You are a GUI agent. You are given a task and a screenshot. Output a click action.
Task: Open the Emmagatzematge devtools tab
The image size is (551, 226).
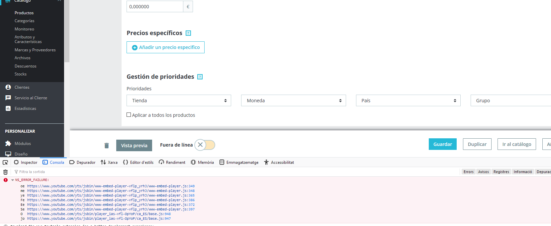(239, 162)
